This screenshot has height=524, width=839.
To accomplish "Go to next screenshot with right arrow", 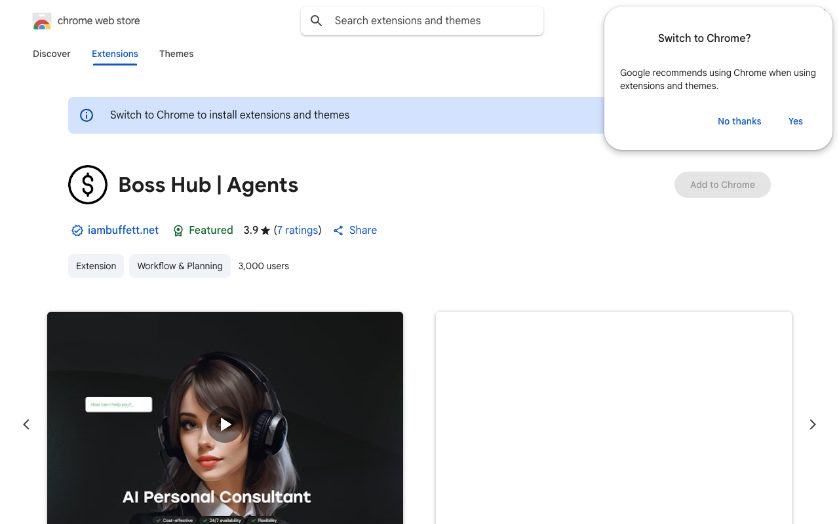I will (813, 424).
